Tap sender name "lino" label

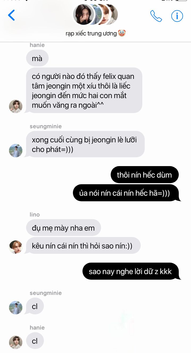[35, 215]
